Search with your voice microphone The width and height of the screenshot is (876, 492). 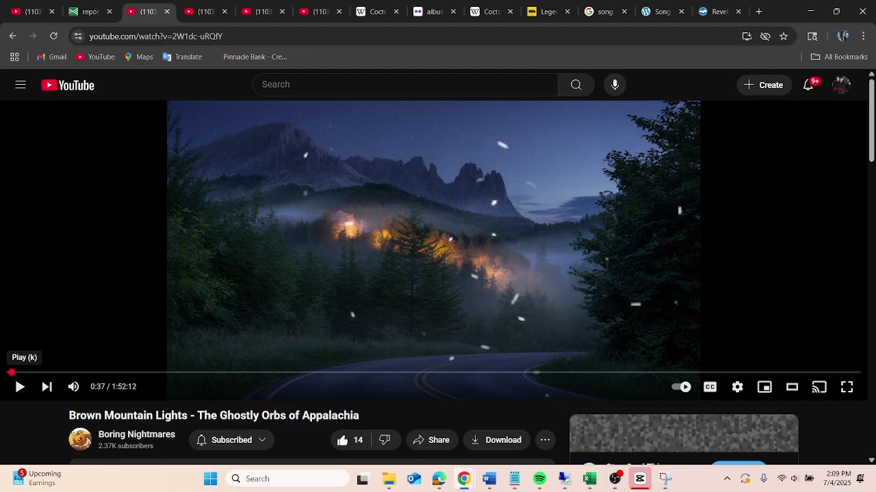615,85
